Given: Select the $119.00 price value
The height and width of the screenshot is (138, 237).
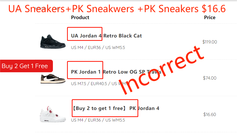Looking at the screenshot, I should tap(210, 42).
